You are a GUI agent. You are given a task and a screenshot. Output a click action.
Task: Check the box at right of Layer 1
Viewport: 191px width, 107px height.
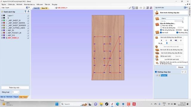(x=28, y=15)
